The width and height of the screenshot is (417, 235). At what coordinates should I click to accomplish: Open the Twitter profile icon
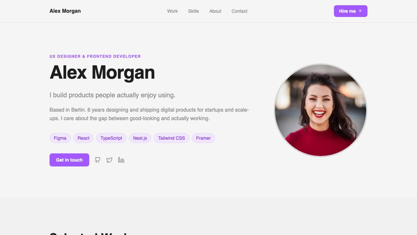pos(109,160)
